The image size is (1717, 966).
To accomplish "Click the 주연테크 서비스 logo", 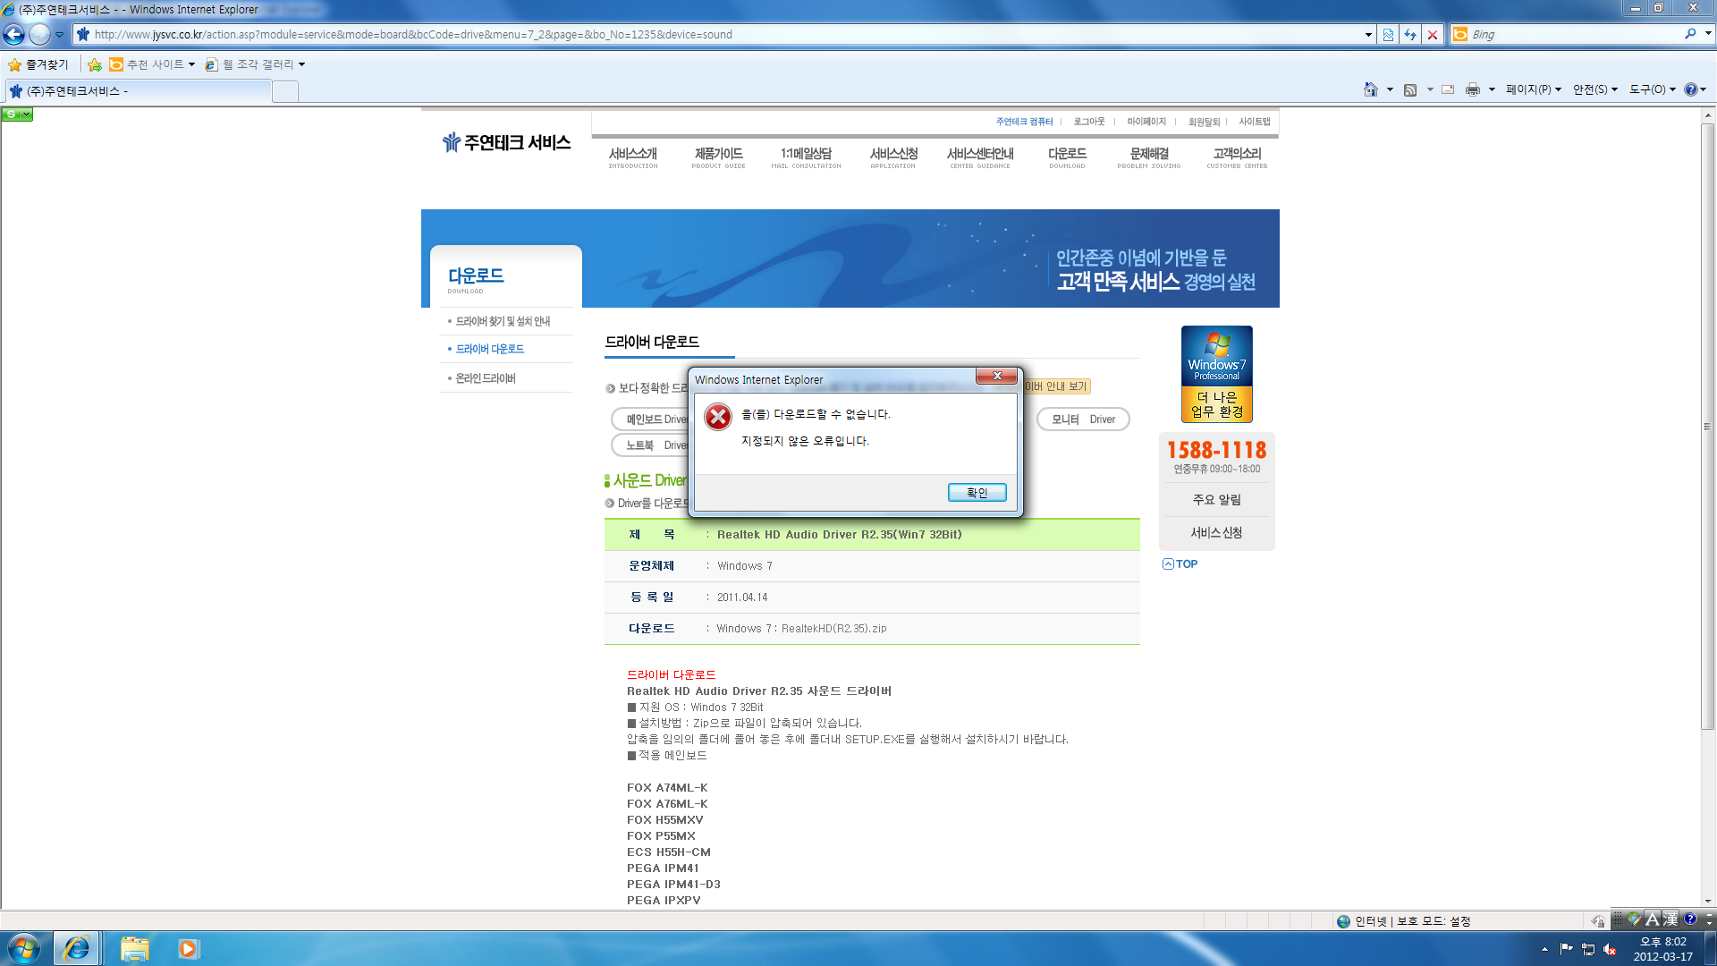I will point(506,143).
